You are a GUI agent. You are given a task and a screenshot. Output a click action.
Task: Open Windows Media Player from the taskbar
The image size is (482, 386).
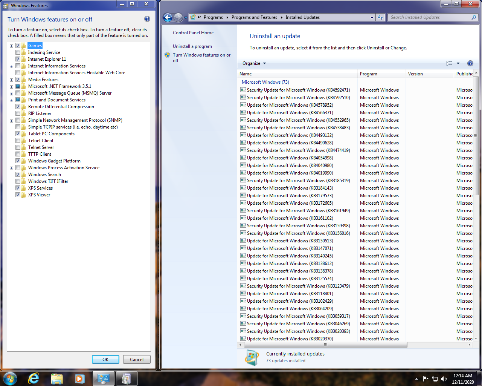click(79, 378)
